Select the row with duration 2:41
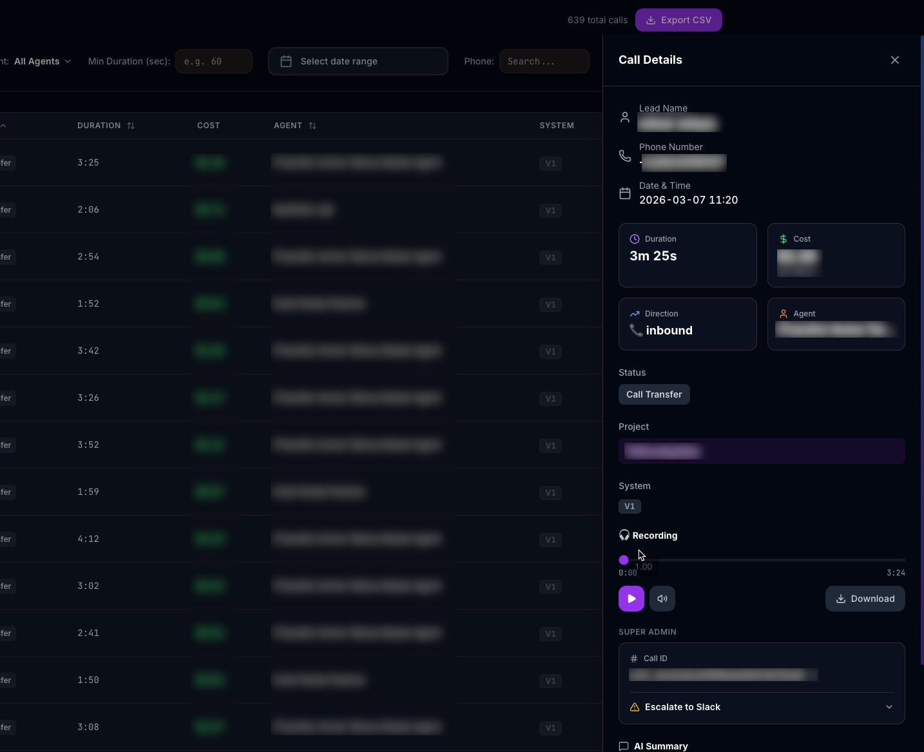The image size is (924, 752). (x=301, y=633)
